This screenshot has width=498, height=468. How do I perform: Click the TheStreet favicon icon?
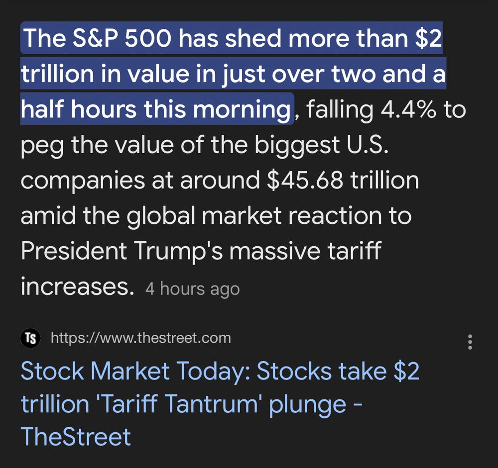30,338
